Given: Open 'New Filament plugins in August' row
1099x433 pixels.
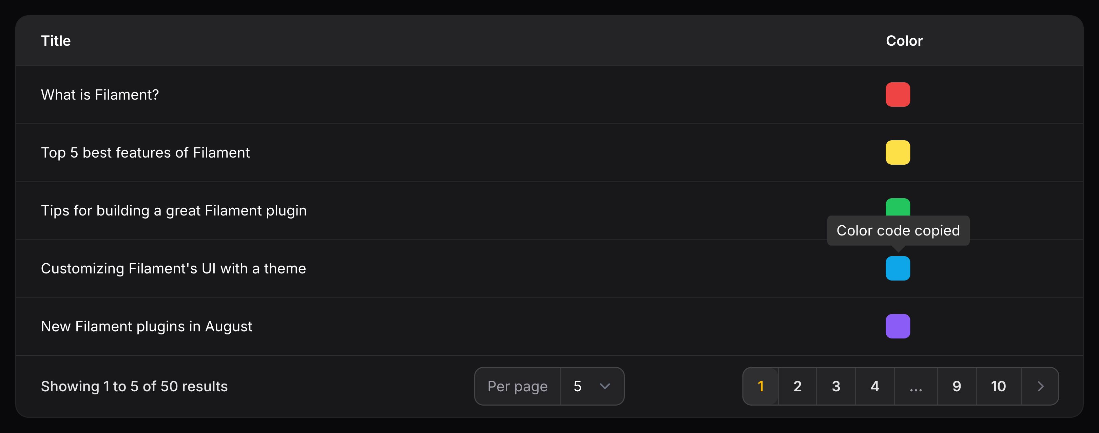Looking at the screenshot, I should tap(146, 327).
